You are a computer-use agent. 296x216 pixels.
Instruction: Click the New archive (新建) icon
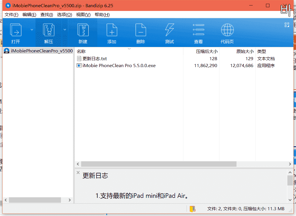[x=83, y=30]
